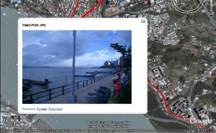This screenshot has height=133, width=216.
Task: Click the Streaming 27% status indicator
Action: pos(113,131)
